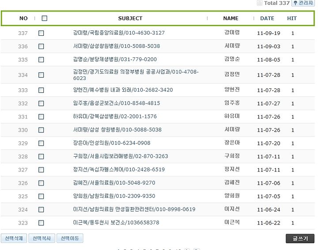Click author name 김명순 in NAME column

click(x=232, y=59)
